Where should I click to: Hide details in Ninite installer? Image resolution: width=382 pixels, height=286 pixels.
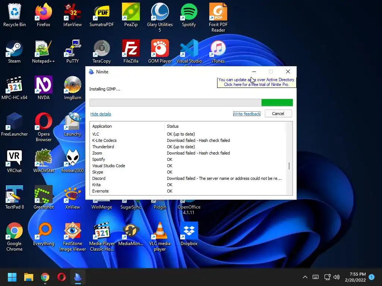(101, 114)
